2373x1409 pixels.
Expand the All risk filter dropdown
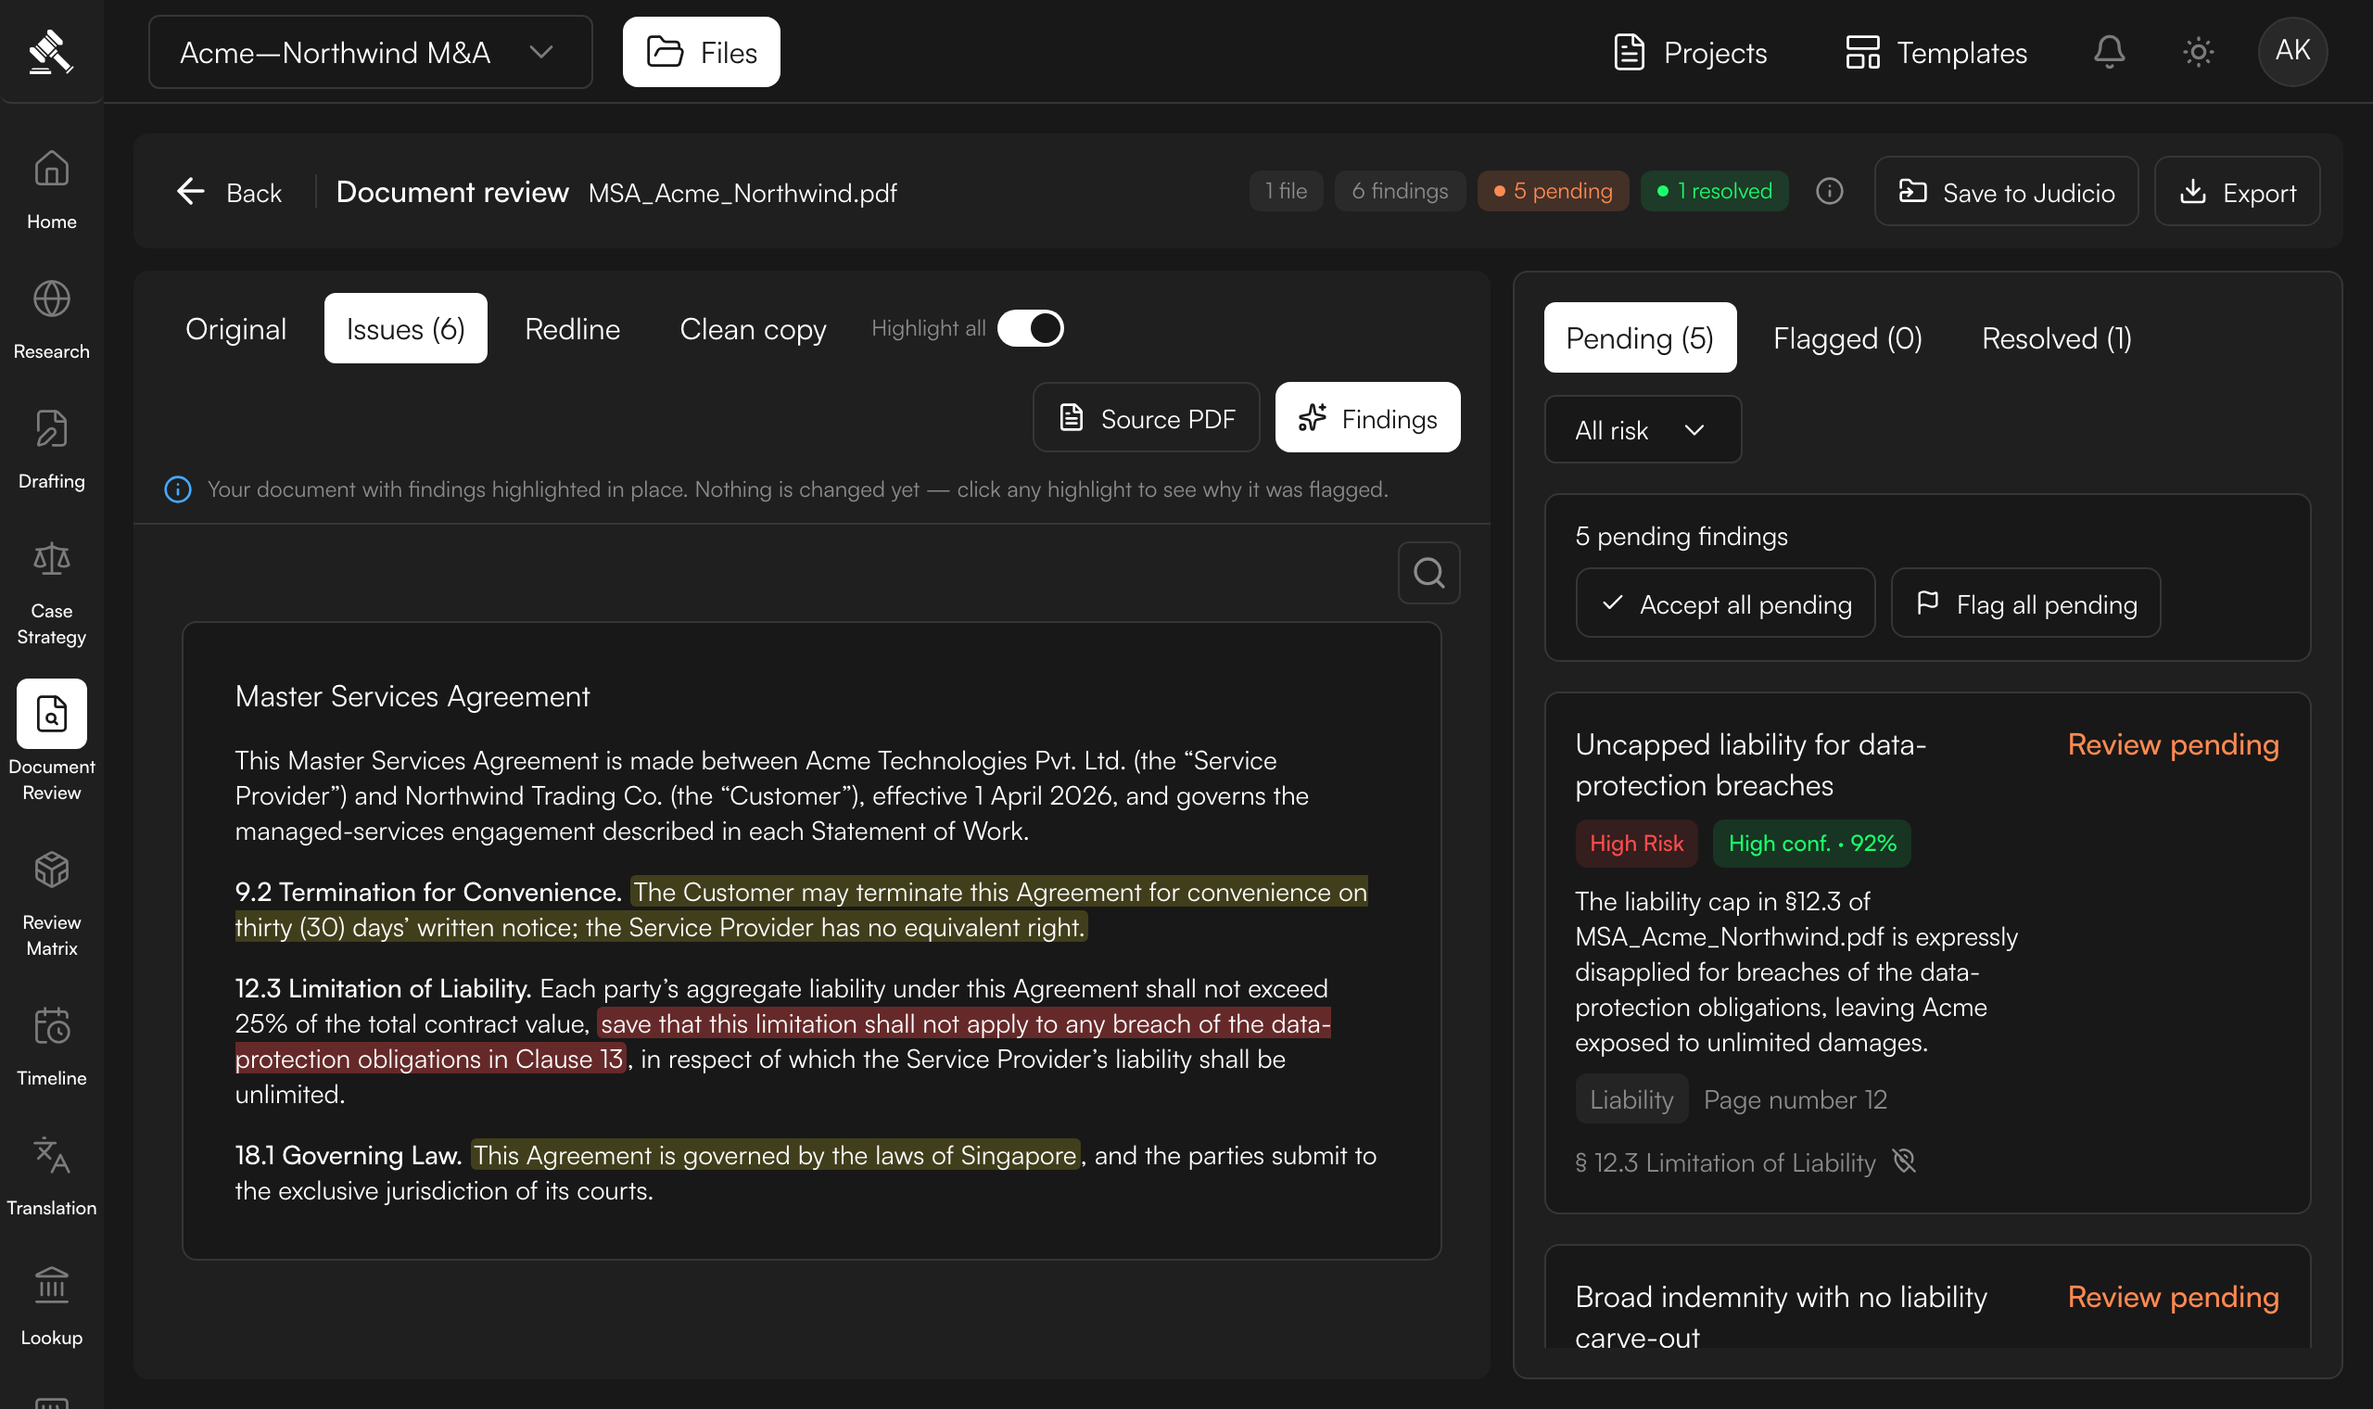click(1643, 430)
